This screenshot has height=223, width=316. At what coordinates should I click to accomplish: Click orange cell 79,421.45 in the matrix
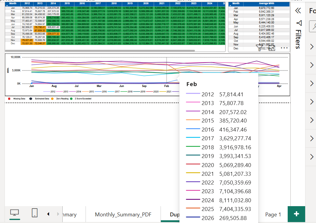[27, 40]
